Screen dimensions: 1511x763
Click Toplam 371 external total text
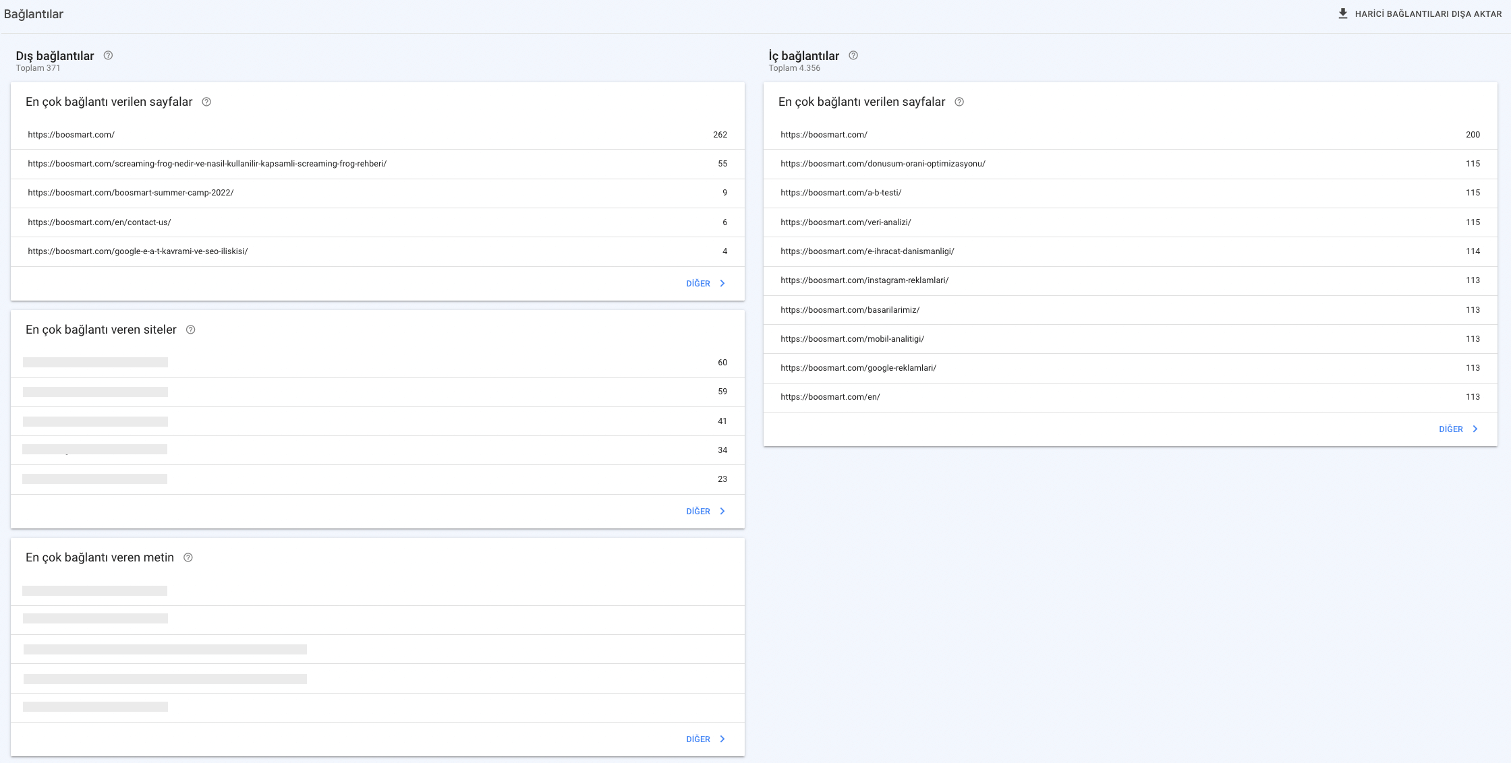coord(38,68)
